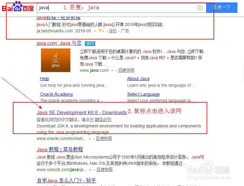Open the Help link under java.com result
This screenshot has width=244, height=186.
tap(44, 79)
